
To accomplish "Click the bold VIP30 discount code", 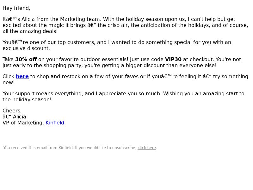I will tap(173, 59).
